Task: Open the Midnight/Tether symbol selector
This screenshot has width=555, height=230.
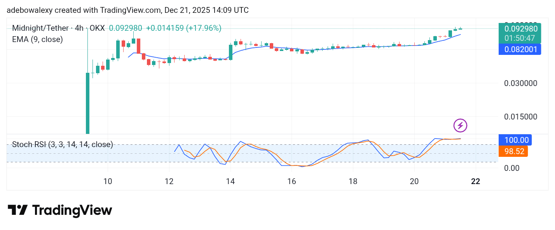Action: pos(40,28)
